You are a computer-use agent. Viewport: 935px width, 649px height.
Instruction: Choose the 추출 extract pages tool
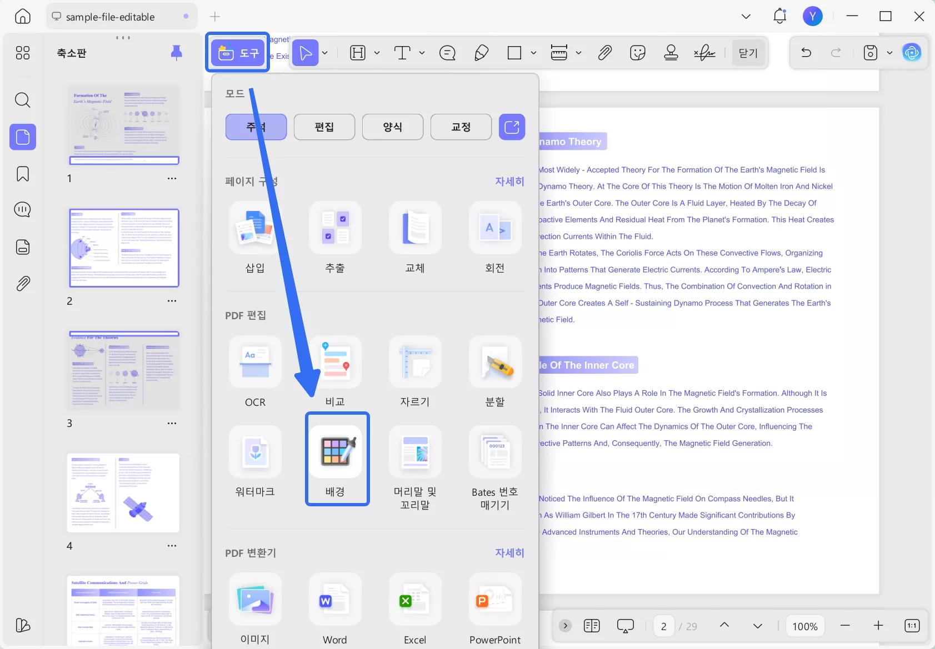click(335, 238)
